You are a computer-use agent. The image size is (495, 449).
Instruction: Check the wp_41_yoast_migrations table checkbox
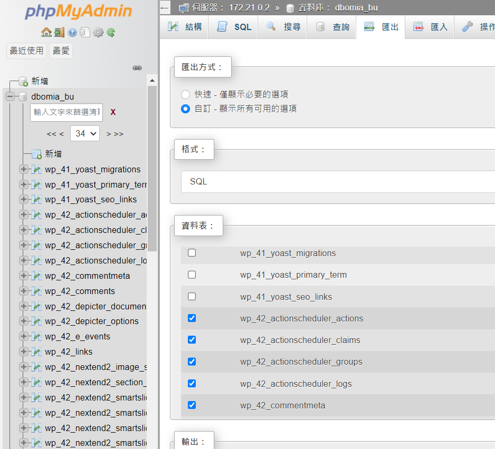(192, 253)
